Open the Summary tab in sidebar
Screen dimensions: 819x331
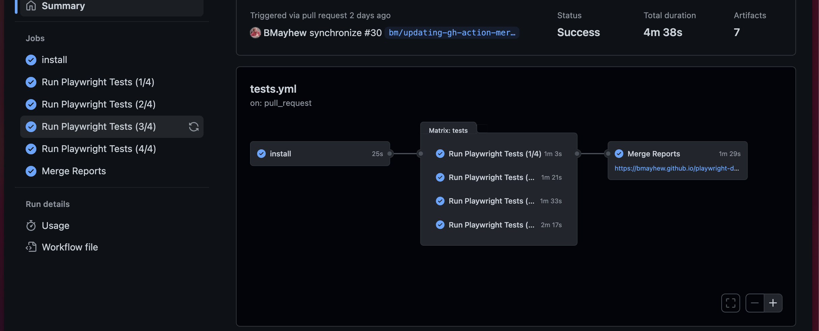click(x=63, y=6)
